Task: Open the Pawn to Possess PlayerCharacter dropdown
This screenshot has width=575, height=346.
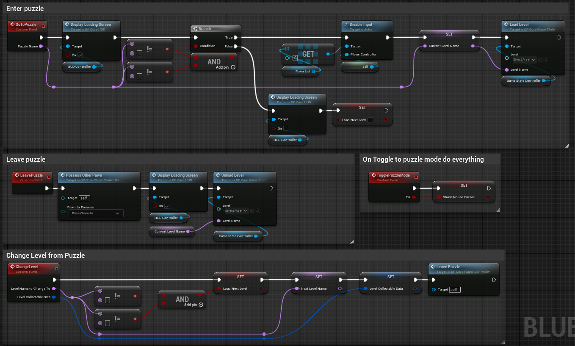Action: coord(96,213)
